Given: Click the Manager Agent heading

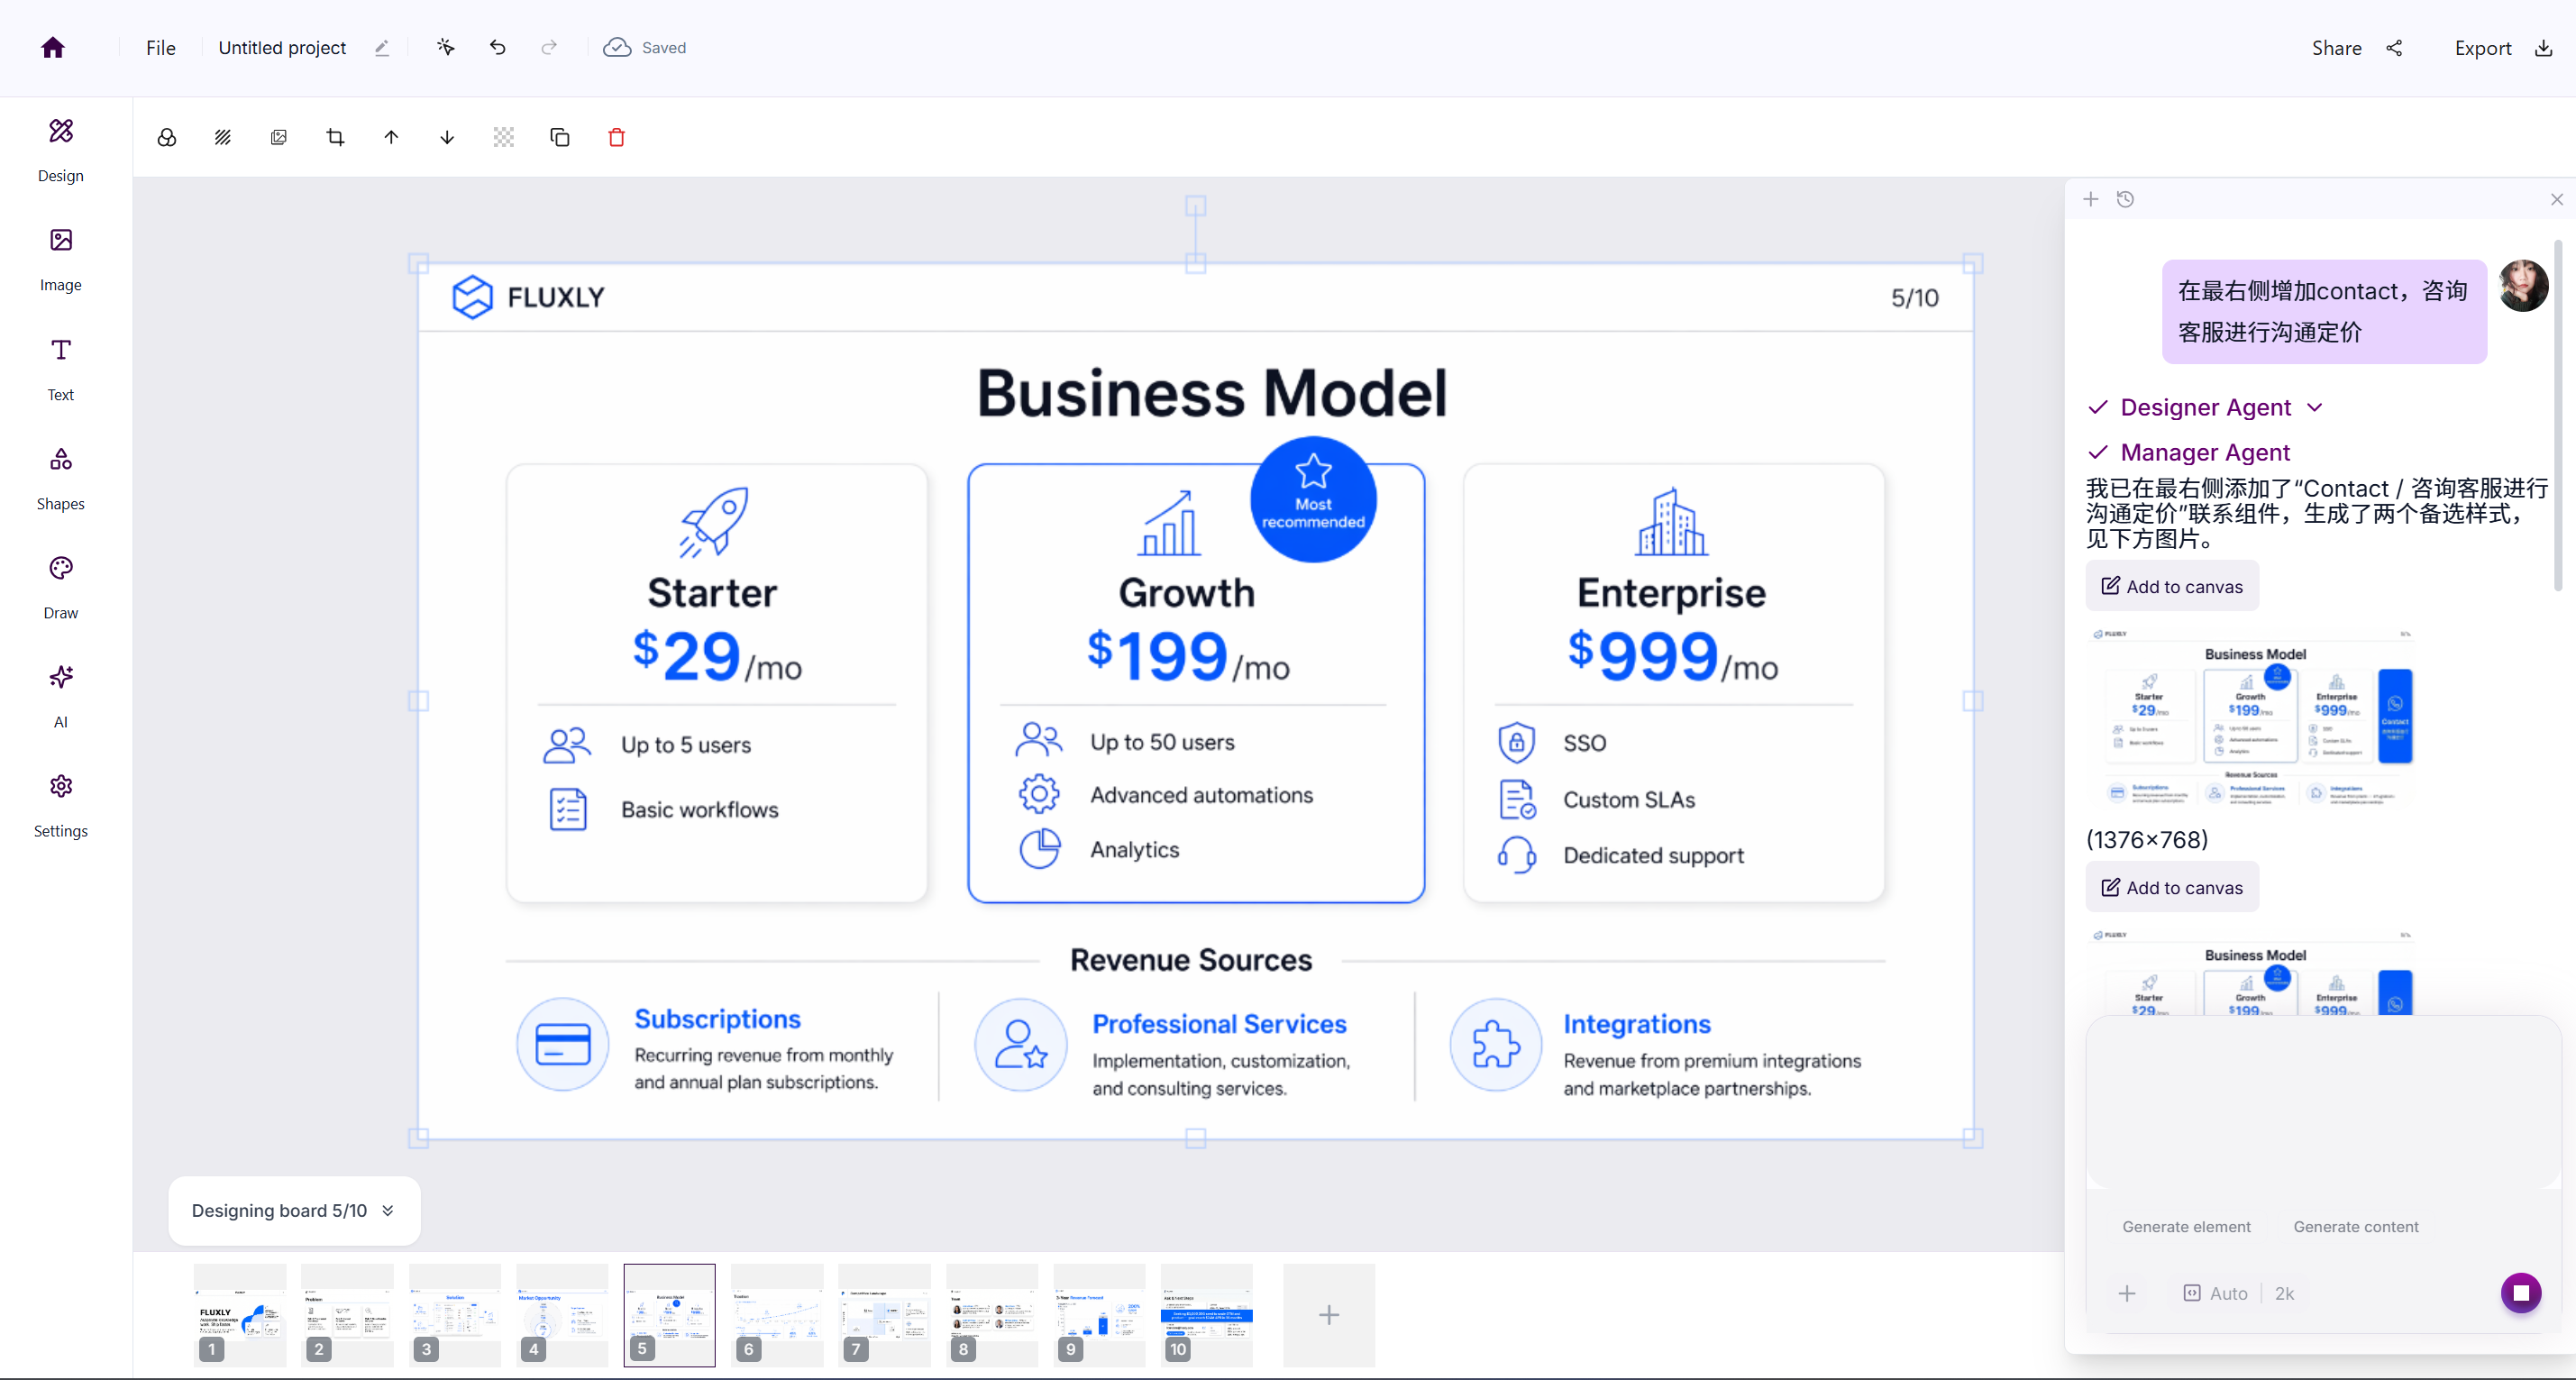Looking at the screenshot, I should 2205,452.
